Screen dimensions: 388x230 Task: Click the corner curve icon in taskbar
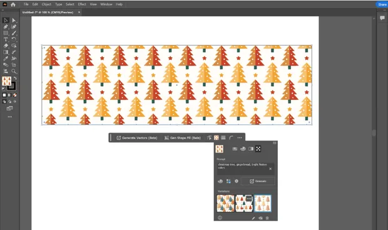pos(231,138)
